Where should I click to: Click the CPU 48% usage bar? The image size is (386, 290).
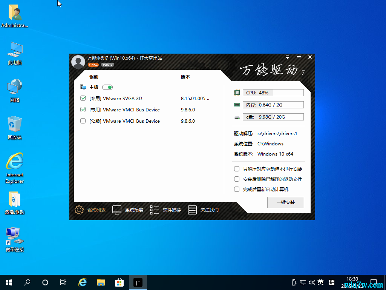273,93
